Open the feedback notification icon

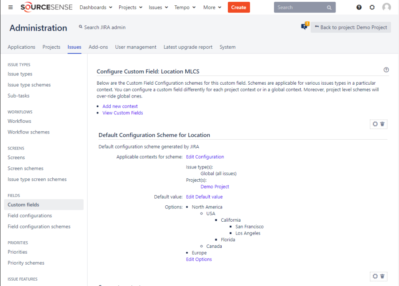click(305, 26)
